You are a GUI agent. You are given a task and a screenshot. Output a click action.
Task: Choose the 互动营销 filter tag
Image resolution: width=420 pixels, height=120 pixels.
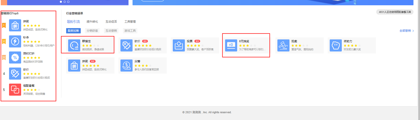(111, 31)
